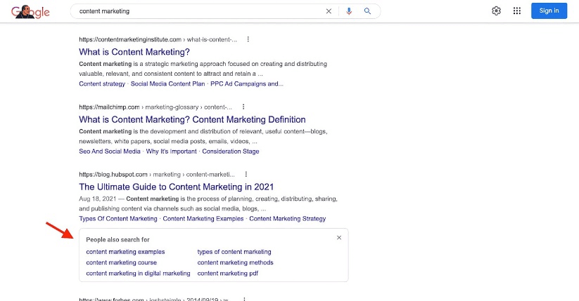
Task: Select types of content marketing suggestion
Action: [x=234, y=252]
